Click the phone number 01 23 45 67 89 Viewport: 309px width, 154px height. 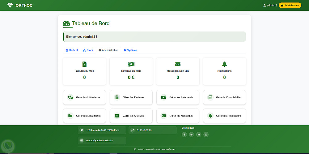click(x=144, y=130)
